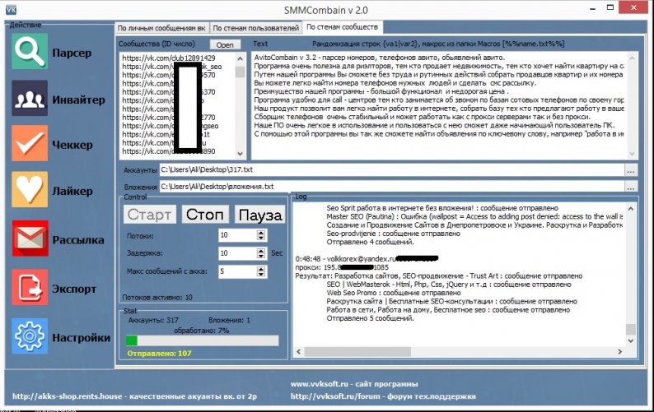Click the Web Seo Promo log line
Screen dimensions: 654x412
[x=394, y=293]
